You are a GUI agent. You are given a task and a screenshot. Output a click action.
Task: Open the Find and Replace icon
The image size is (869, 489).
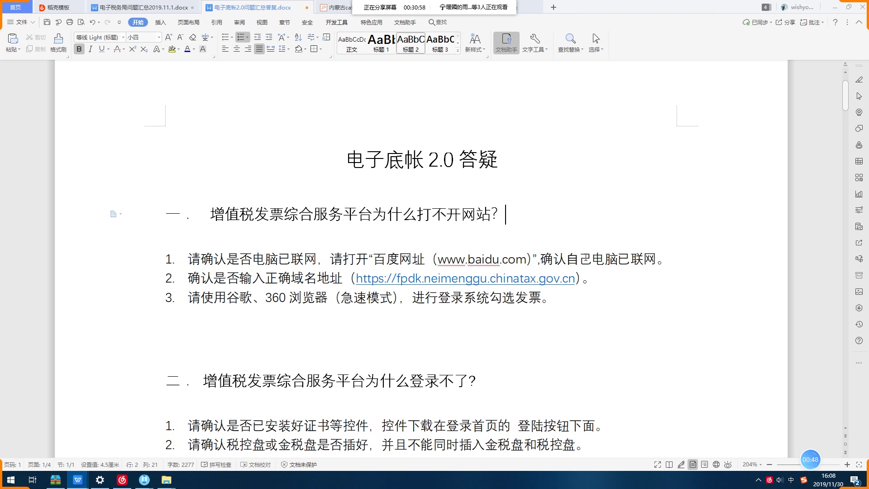570,39
